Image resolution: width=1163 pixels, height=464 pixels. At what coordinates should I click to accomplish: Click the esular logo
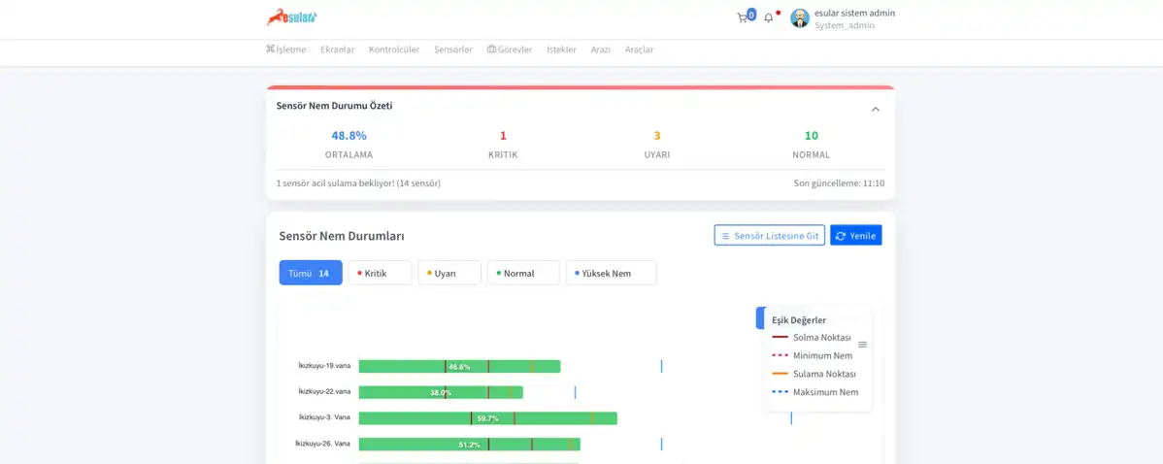(292, 17)
